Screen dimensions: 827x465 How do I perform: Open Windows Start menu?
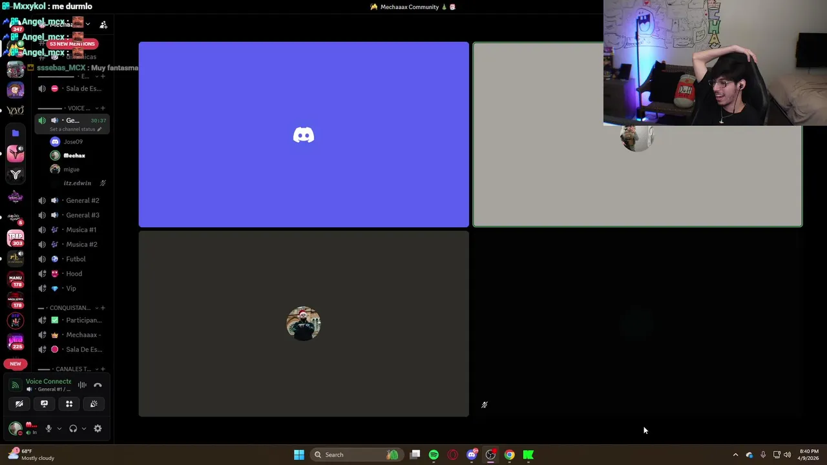299,455
